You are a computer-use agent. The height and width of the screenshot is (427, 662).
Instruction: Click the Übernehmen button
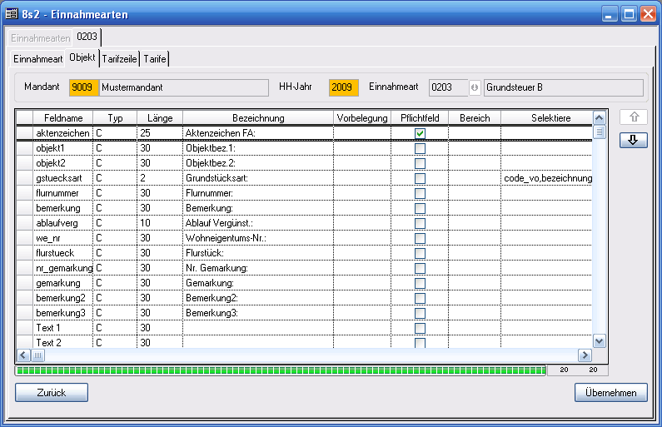610,393
